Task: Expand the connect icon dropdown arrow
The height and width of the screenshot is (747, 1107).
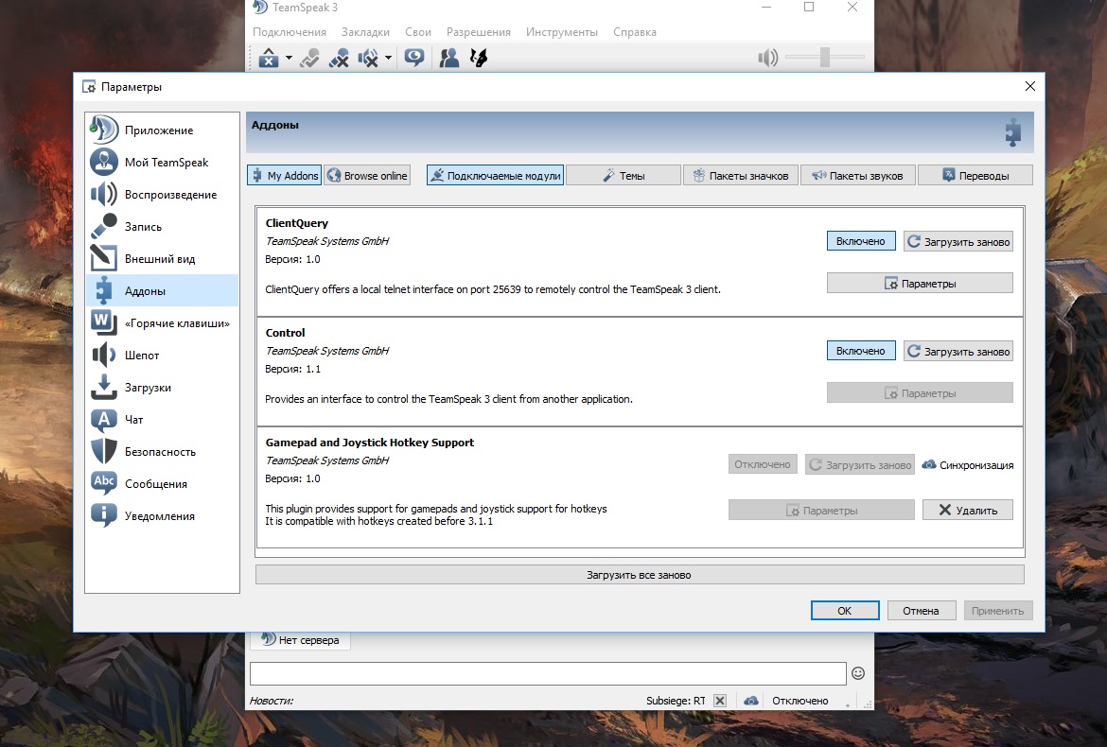Action: tap(289, 58)
